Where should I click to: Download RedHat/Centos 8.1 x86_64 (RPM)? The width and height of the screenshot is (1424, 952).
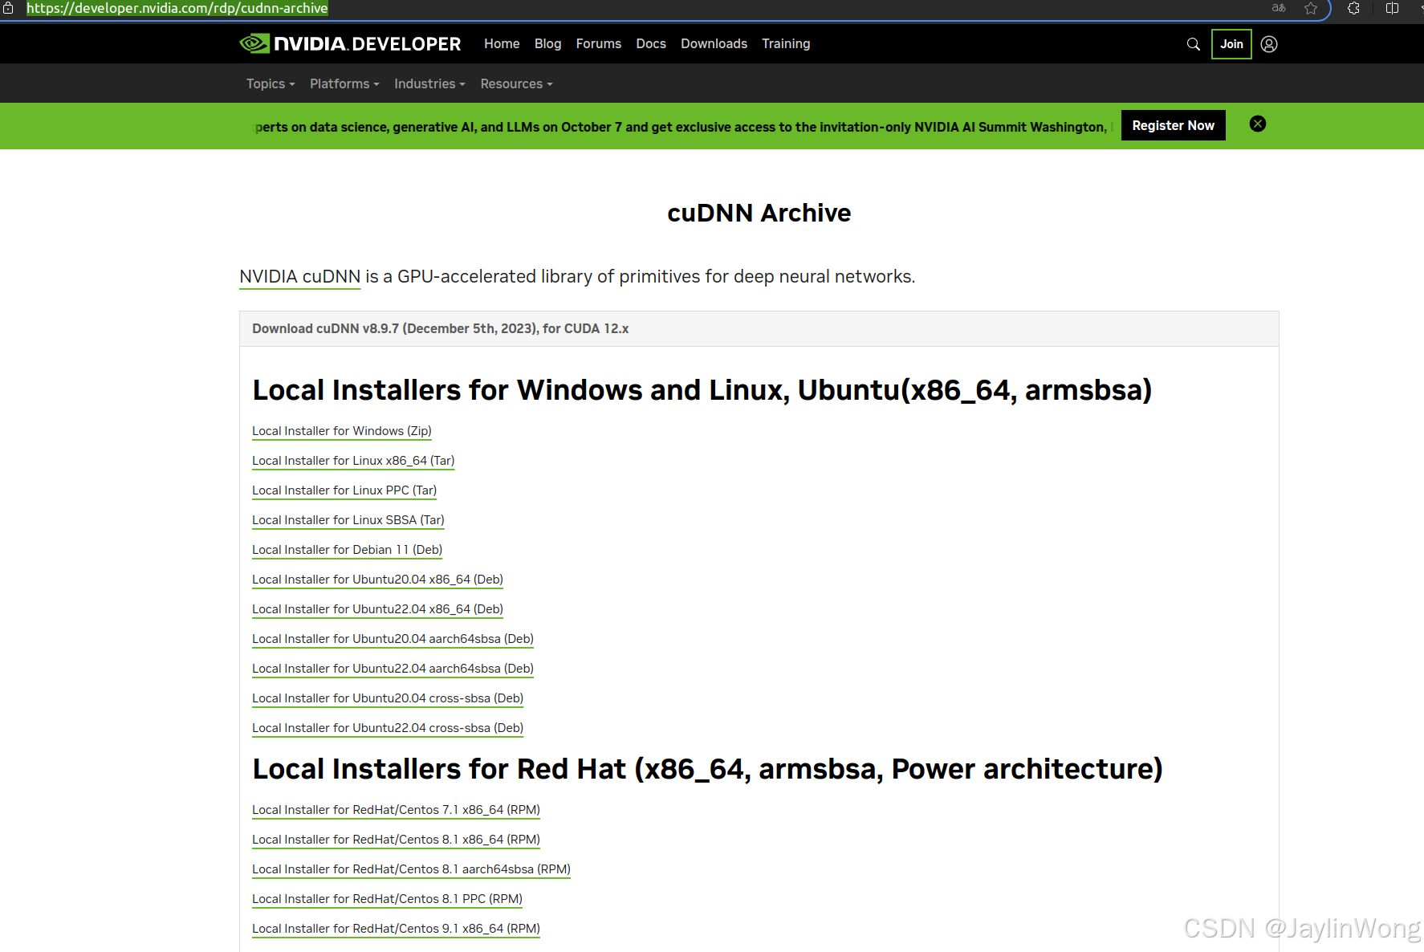tap(396, 840)
